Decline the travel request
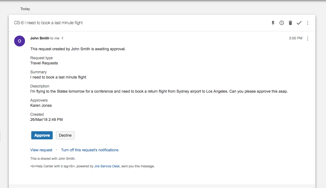 coord(65,135)
